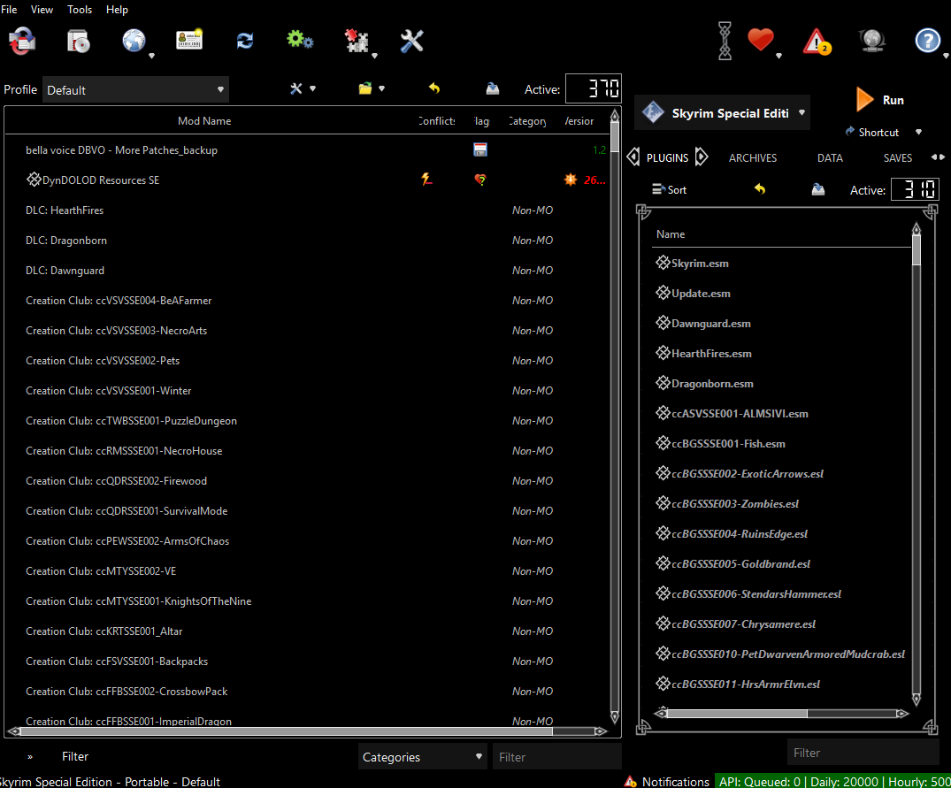Screen dimensions: 951x788
Task: Click the install mod from archive icon
Action: click(x=78, y=42)
